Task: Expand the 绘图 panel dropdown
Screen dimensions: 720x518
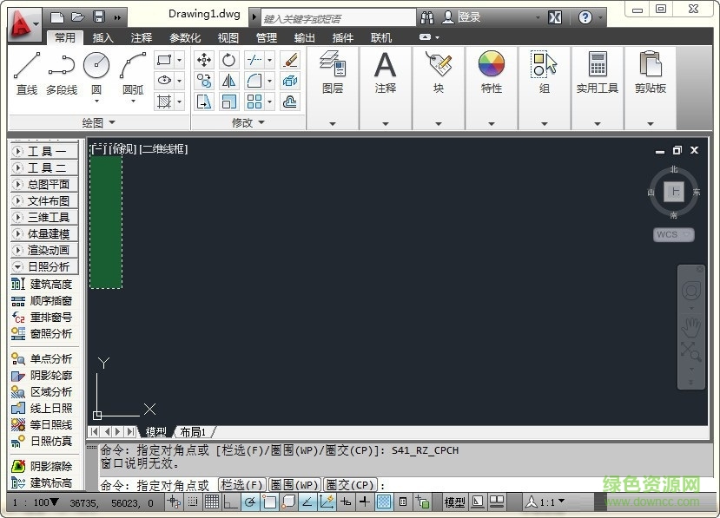Action: 99,122
